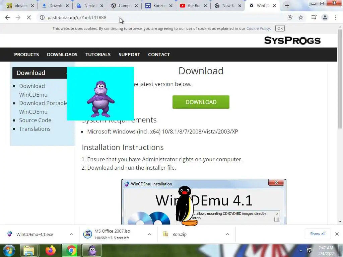Switch to the Downlo tab
Image resolution: width=343 pixels, height=257 pixels.
(x=55, y=6)
